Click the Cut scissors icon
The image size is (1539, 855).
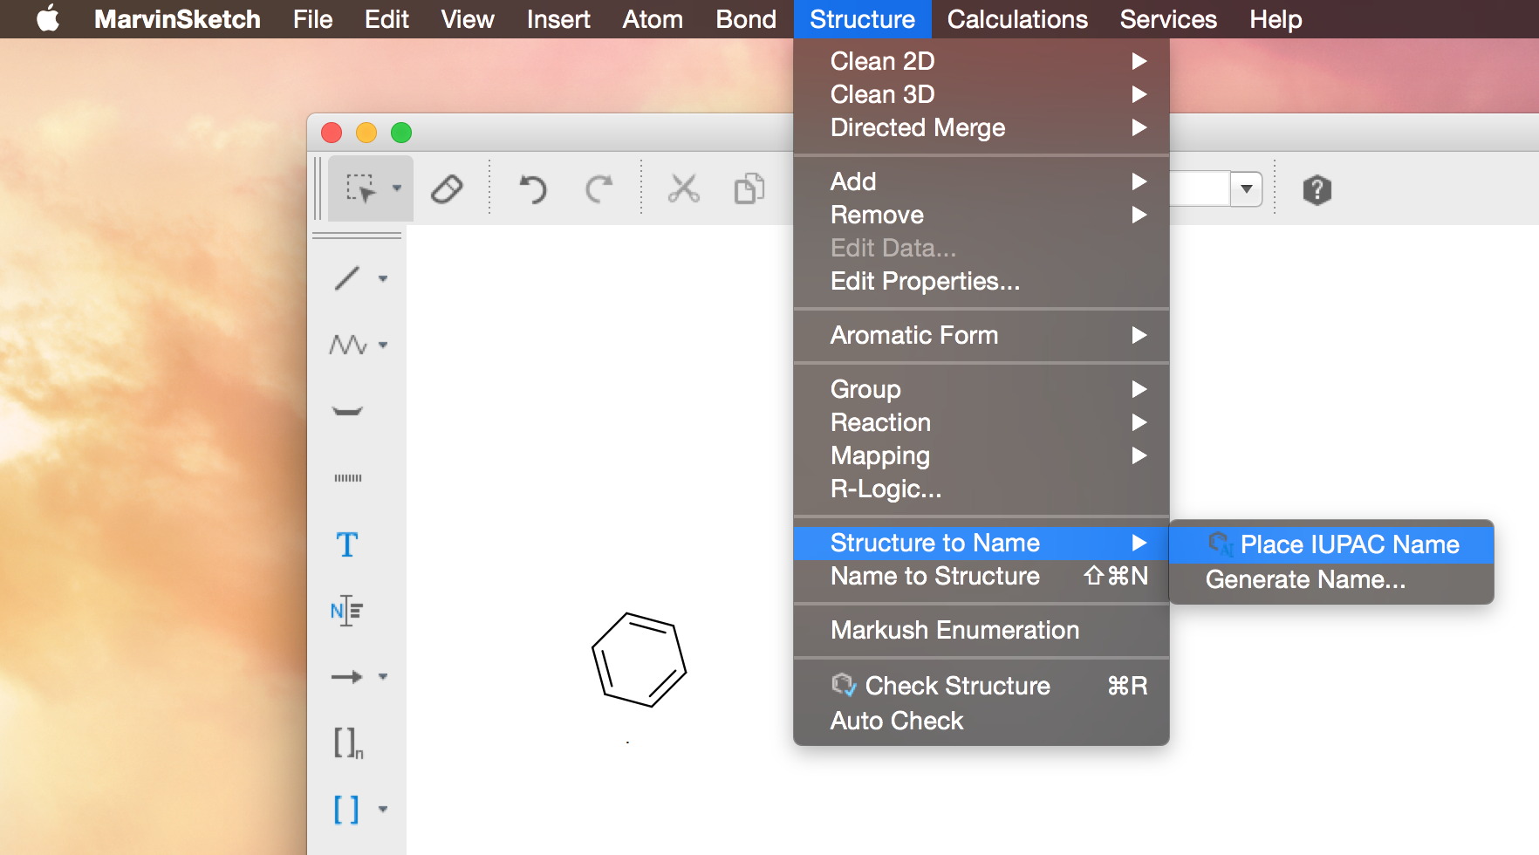[x=683, y=188]
